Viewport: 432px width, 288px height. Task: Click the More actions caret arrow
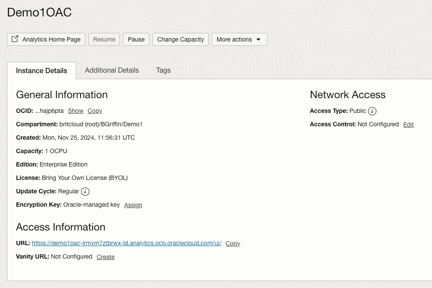(258, 39)
